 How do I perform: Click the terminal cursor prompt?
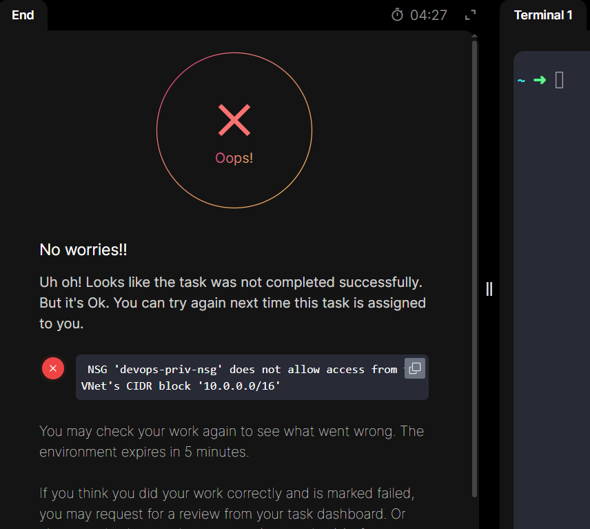(x=559, y=80)
